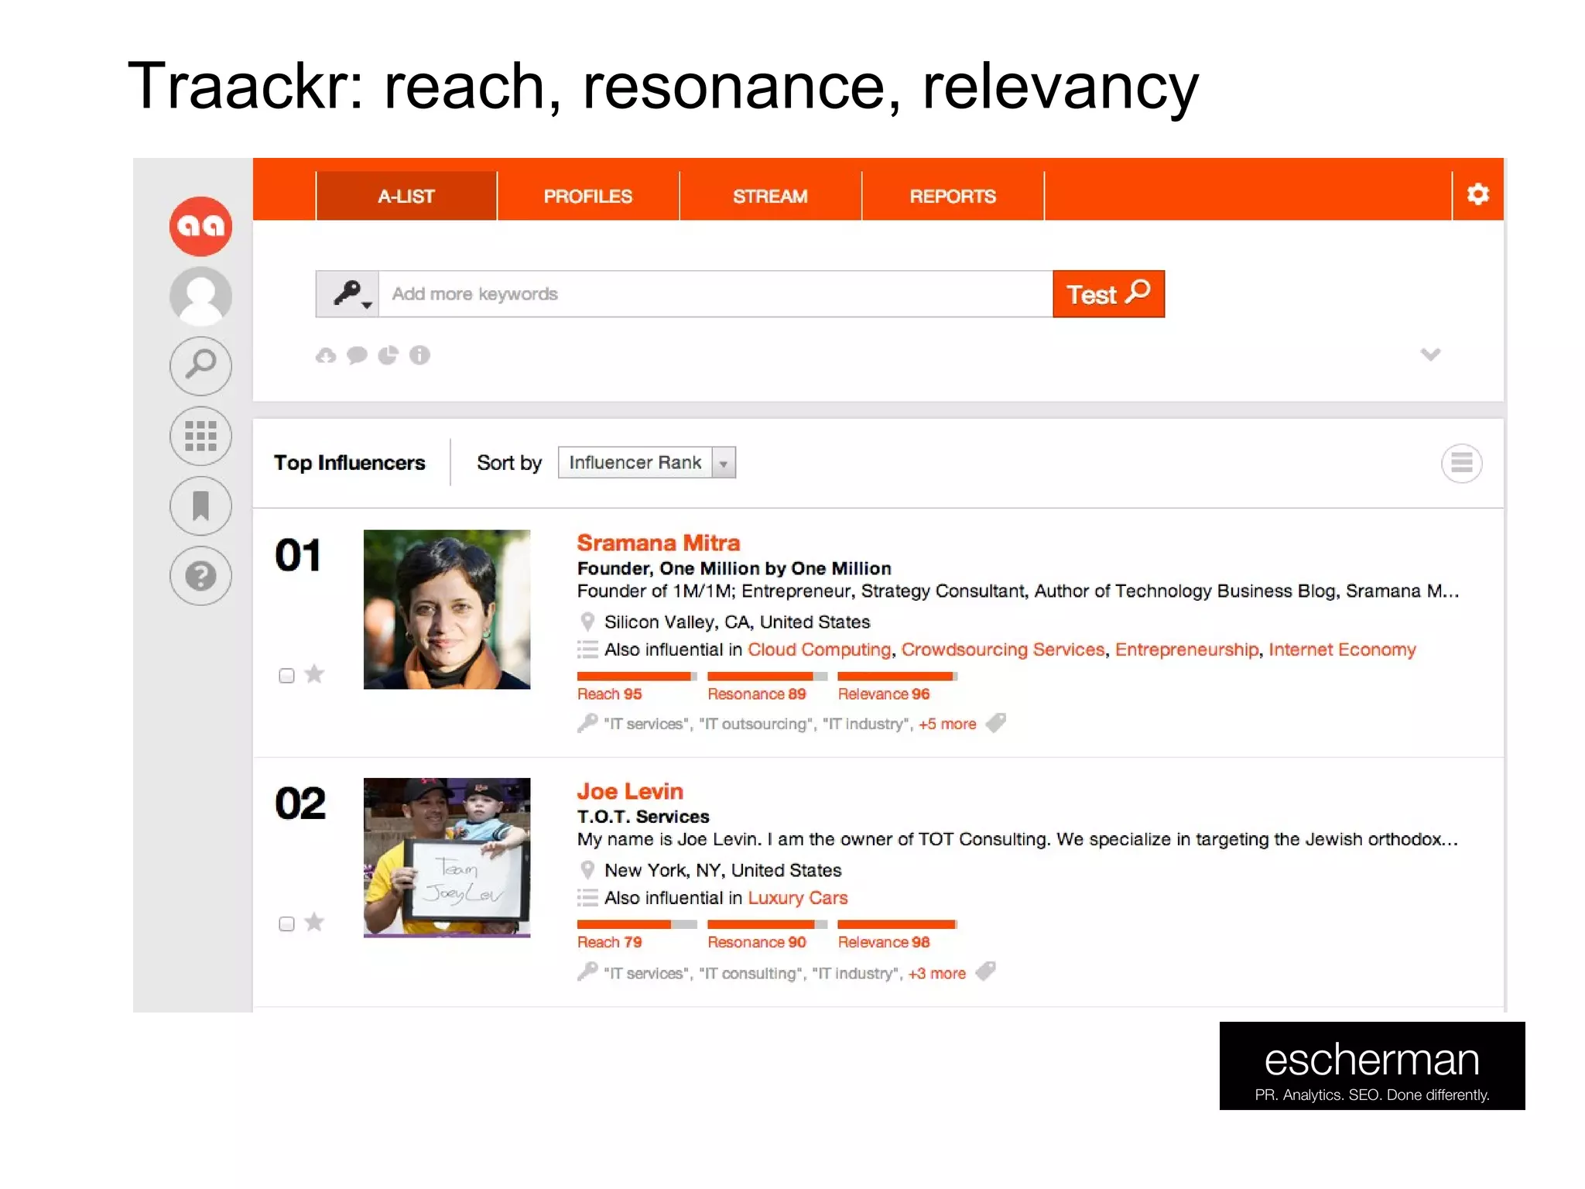Click Joe Levin's Relevance 98 bar
The width and height of the screenshot is (1585, 1189).
(x=898, y=924)
